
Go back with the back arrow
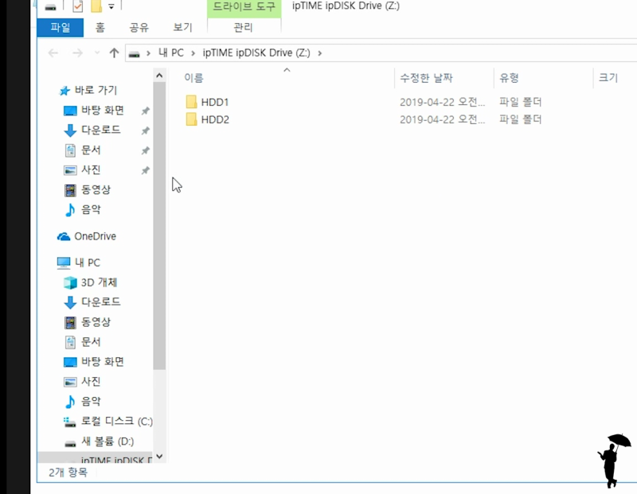[53, 53]
